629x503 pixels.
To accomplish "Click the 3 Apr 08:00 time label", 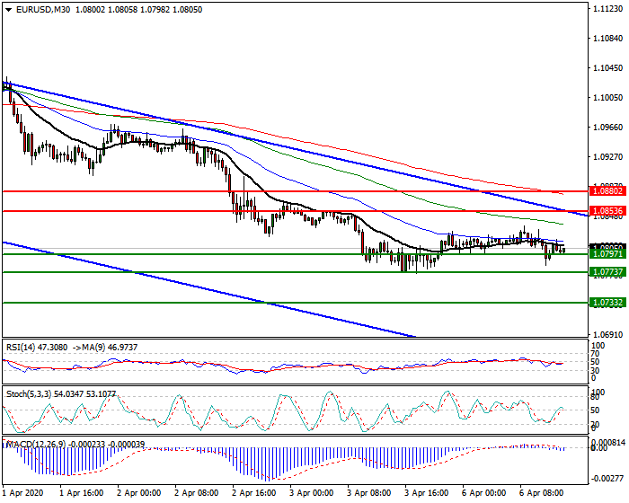I will 369,493.
